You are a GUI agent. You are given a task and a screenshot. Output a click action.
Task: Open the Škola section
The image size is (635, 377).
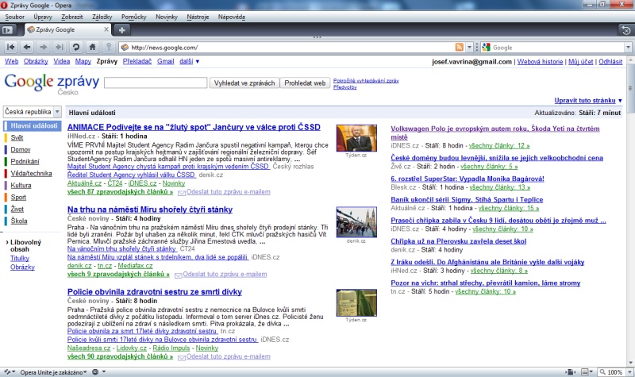tap(19, 221)
